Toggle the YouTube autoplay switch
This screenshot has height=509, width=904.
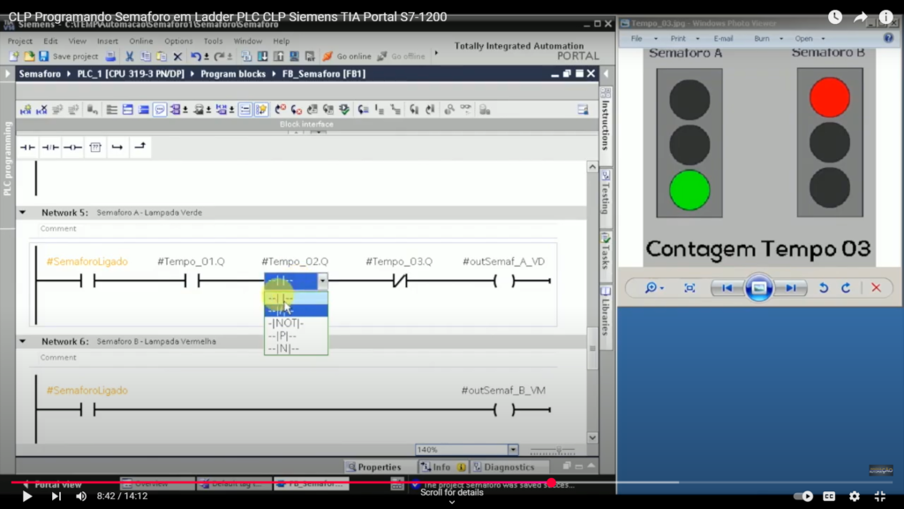click(x=803, y=496)
